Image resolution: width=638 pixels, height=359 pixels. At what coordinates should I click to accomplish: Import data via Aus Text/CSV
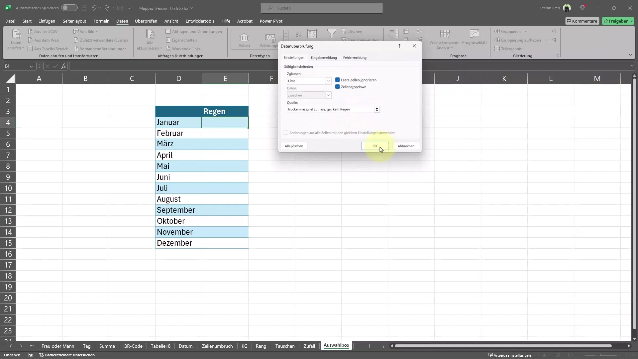[43, 32]
